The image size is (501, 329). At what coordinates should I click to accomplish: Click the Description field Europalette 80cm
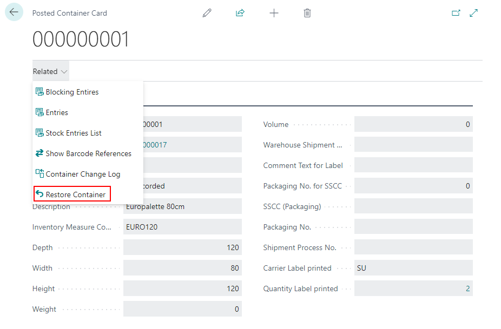click(x=182, y=207)
